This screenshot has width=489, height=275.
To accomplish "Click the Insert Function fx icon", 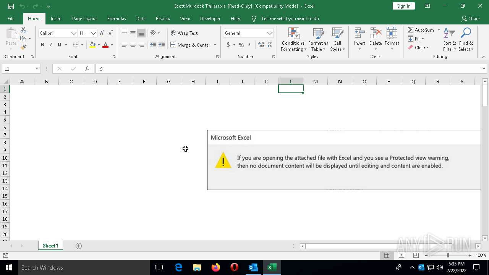I will pyautogui.click(x=87, y=69).
